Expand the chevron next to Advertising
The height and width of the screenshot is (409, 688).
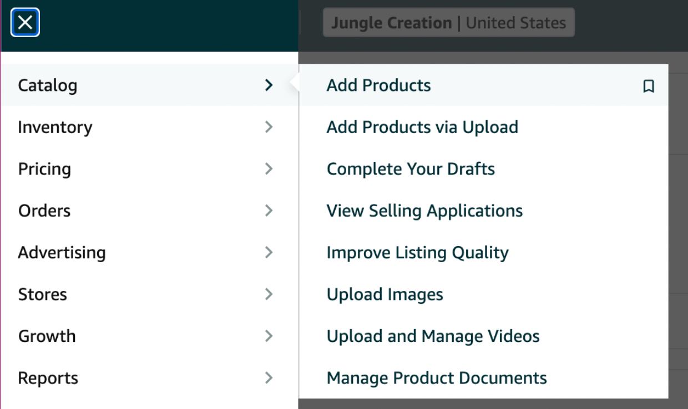[x=269, y=252]
